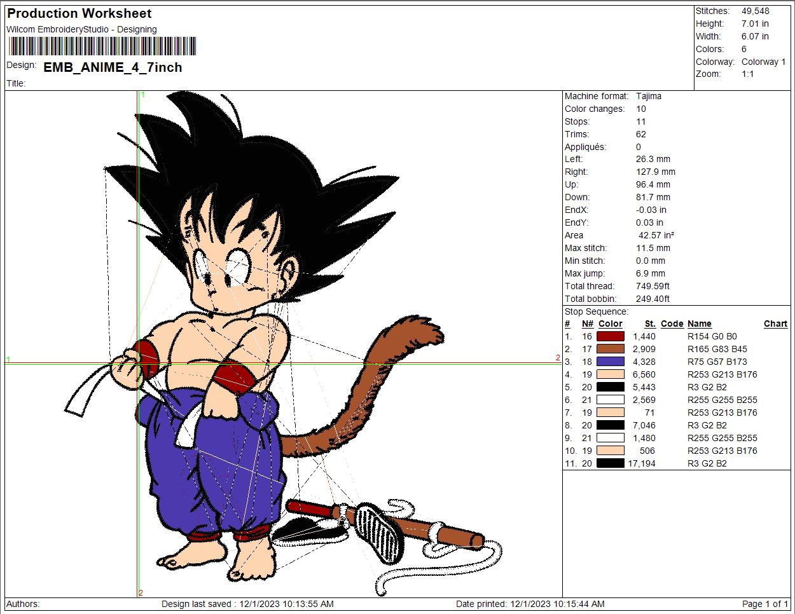Click the Page 1 of 1 footer text

coord(764,604)
